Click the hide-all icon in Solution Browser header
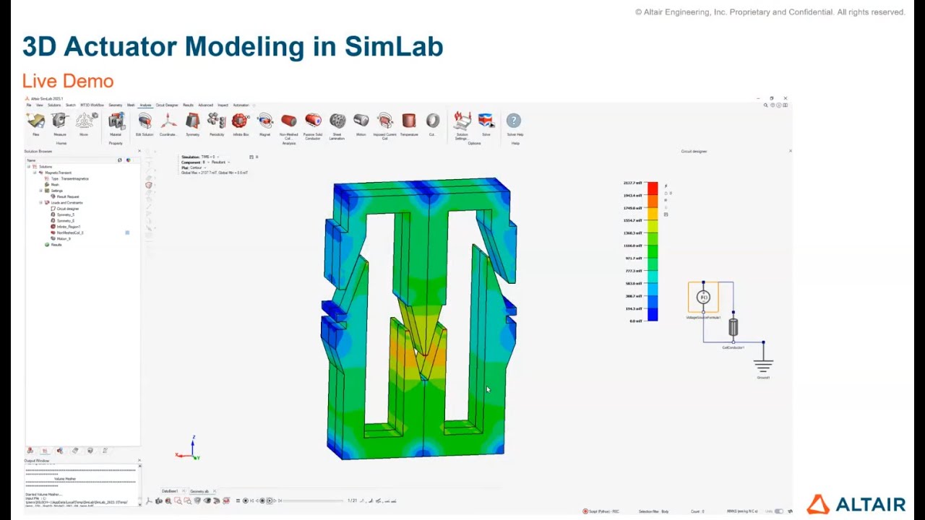This screenshot has height=520, width=925. coord(120,160)
